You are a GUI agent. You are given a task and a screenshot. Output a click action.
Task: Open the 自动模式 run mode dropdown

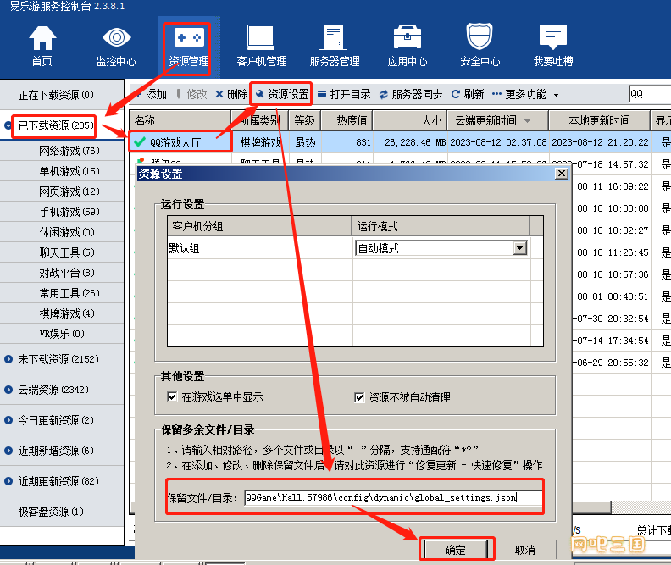pos(519,248)
